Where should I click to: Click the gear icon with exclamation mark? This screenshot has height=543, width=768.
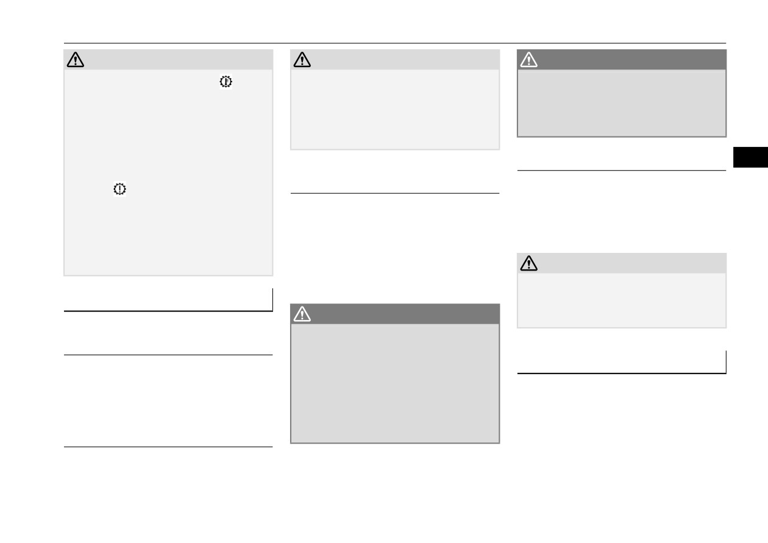coord(119,189)
